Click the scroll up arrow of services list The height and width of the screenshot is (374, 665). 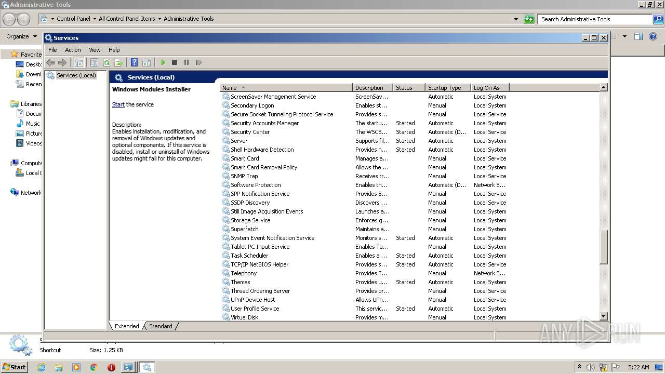coord(603,88)
